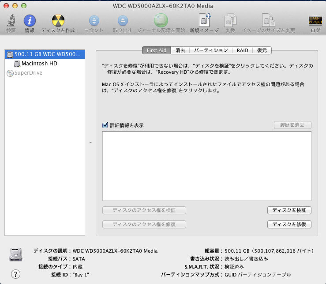Click the green zoom window button
The height and width of the screenshot is (284, 326).
point(24,6)
